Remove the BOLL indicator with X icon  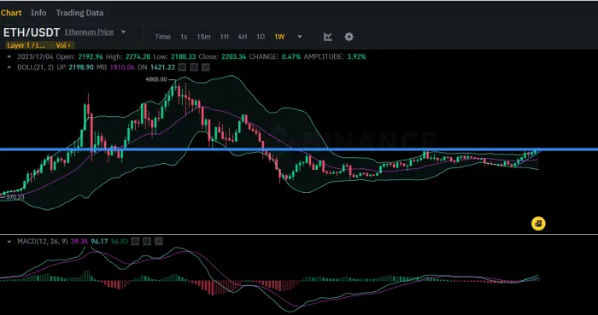(206, 67)
